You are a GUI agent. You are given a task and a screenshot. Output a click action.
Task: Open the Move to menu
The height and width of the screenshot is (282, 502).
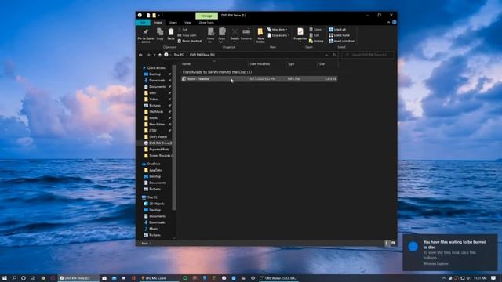[211, 35]
